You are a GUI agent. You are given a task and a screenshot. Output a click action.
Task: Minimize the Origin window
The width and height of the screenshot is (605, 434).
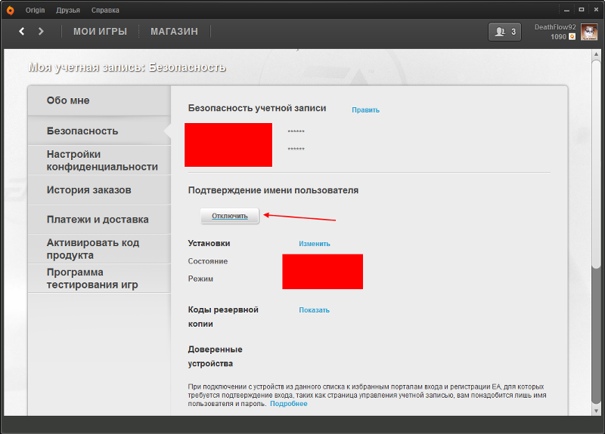[567, 9]
